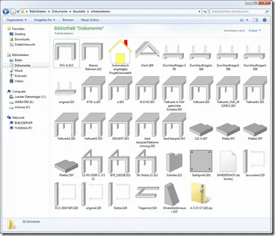
Task: Select the Faltwerk3.503 file icon
Action: click(x=93, y=124)
